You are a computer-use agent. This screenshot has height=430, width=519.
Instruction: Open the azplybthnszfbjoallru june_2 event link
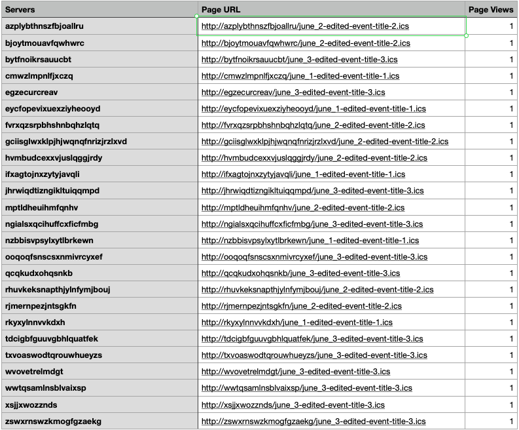(x=305, y=26)
